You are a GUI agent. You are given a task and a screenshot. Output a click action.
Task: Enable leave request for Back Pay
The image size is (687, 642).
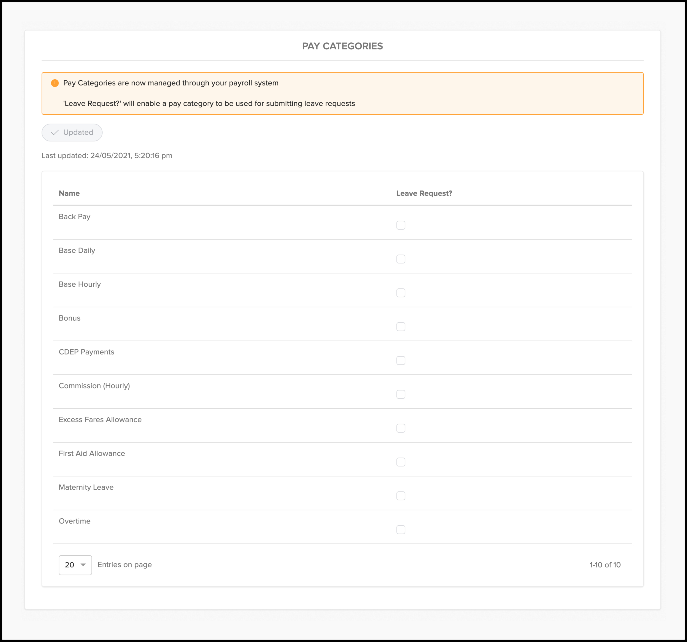[401, 225]
